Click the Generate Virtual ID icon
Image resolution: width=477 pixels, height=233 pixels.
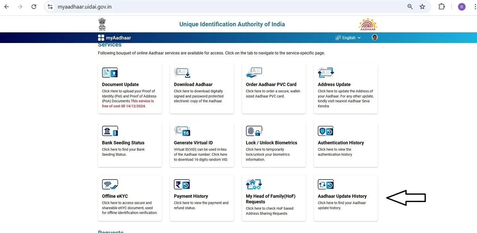pos(182,131)
